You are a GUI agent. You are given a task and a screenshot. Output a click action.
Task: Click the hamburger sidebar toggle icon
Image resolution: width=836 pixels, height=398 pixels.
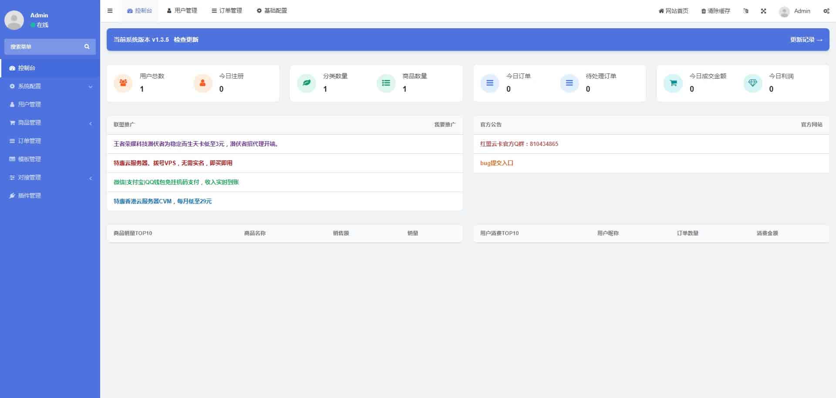coord(110,11)
